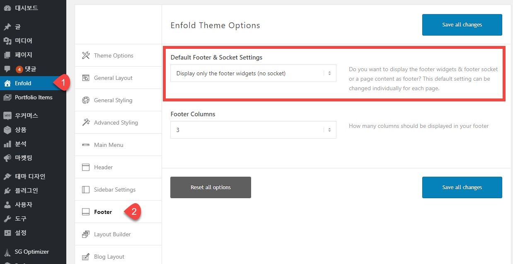
Task: Click the tools icon beside Theme Options
Action: (86, 55)
